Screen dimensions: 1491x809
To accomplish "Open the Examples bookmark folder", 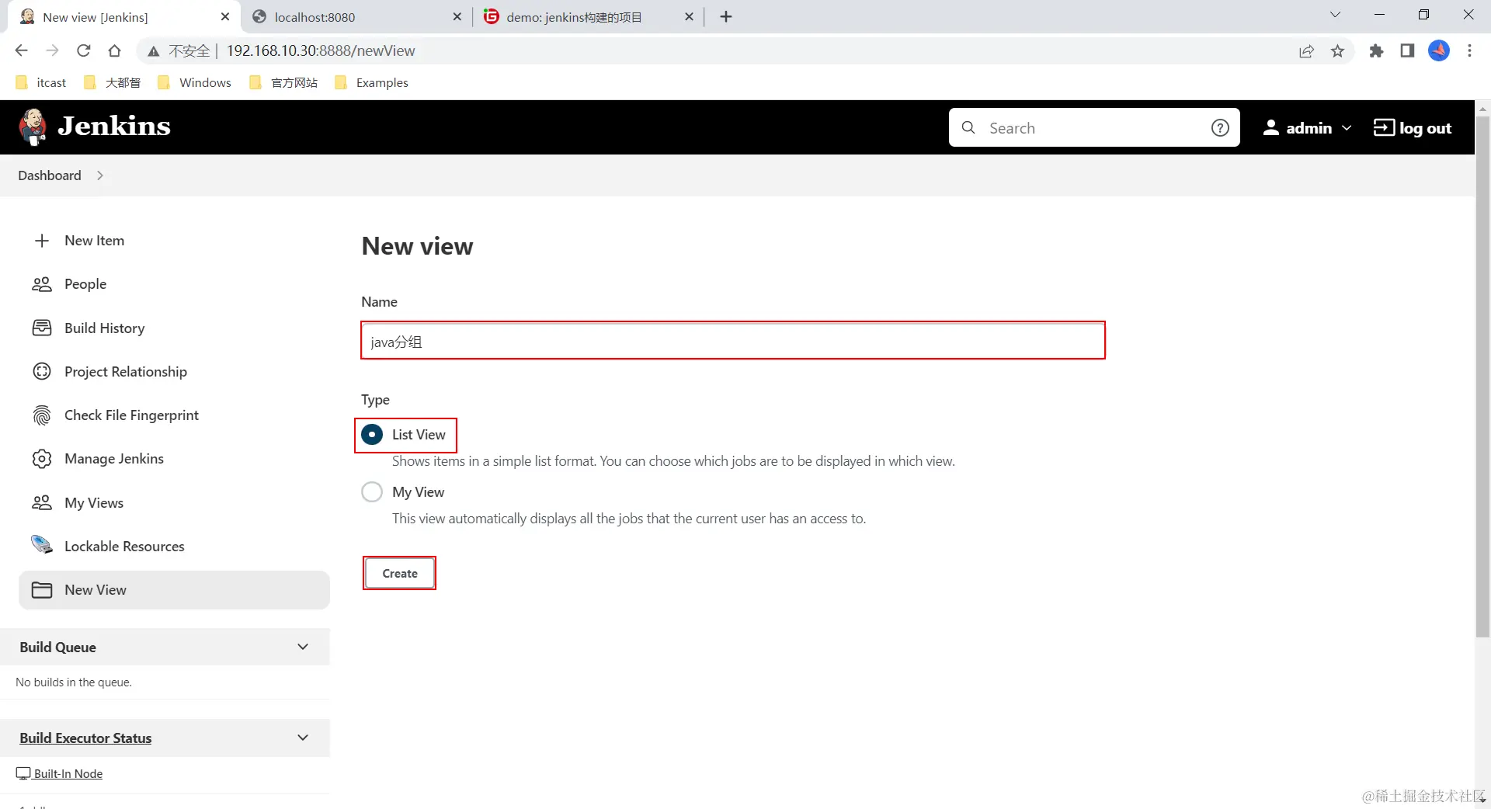I will [x=371, y=82].
